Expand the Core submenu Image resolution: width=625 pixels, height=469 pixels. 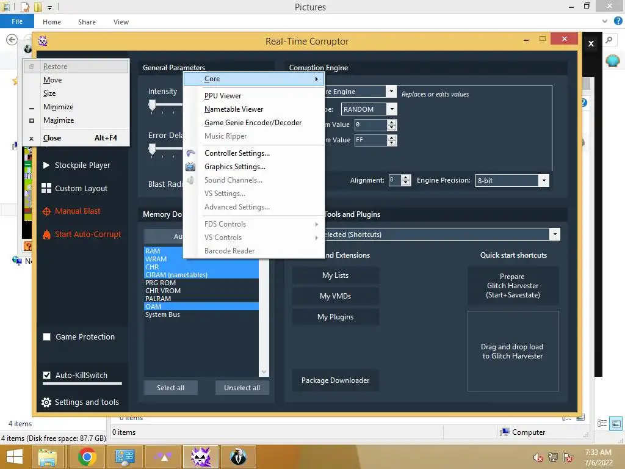(x=254, y=79)
